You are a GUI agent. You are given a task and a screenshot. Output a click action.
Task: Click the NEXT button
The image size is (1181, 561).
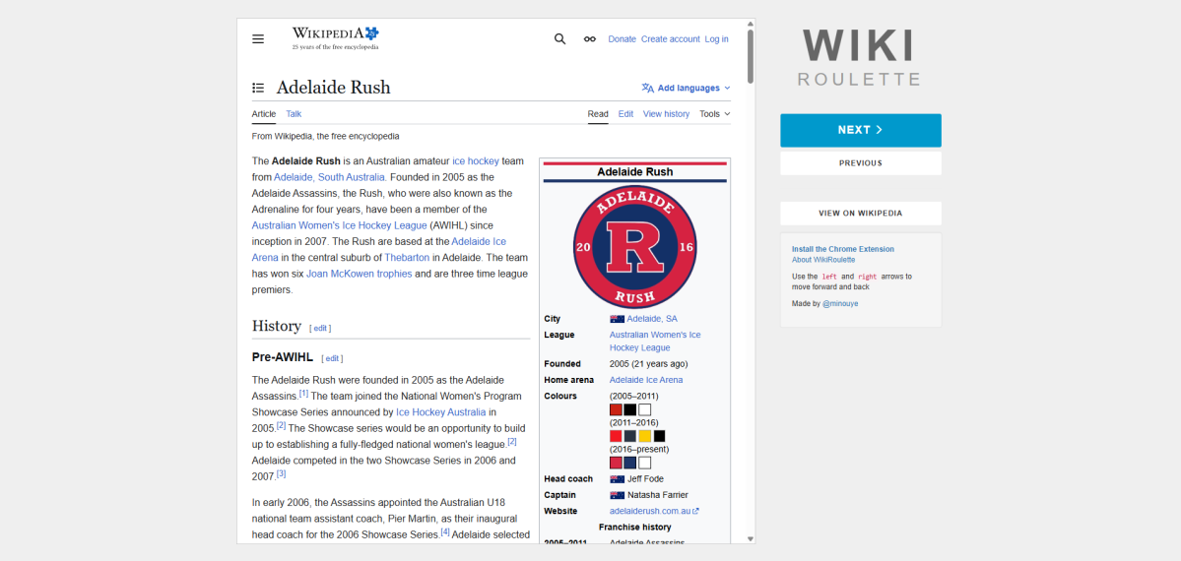(860, 130)
